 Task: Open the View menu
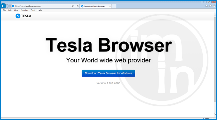[x=16, y=10]
